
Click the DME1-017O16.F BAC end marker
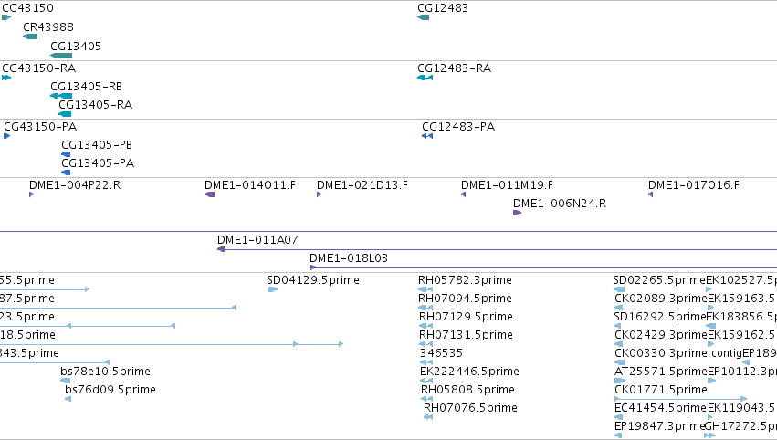651,194
